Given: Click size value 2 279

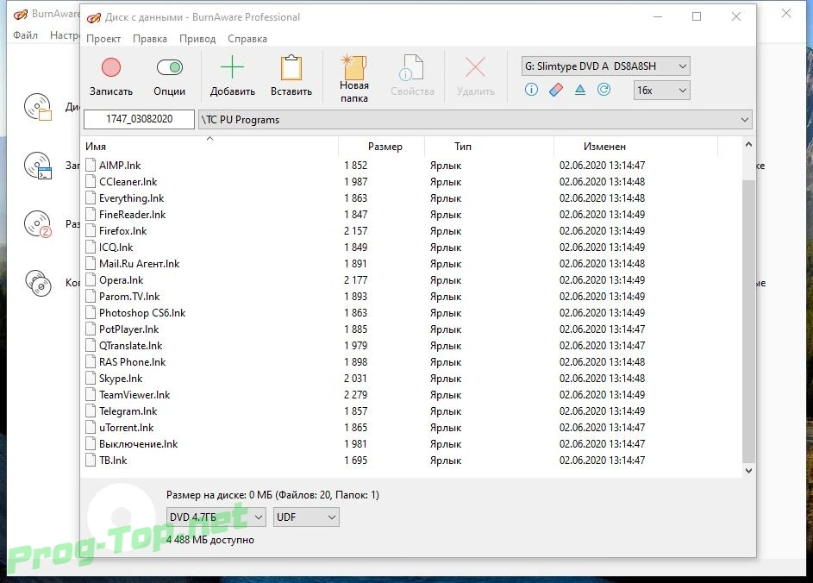Looking at the screenshot, I should [355, 395].
